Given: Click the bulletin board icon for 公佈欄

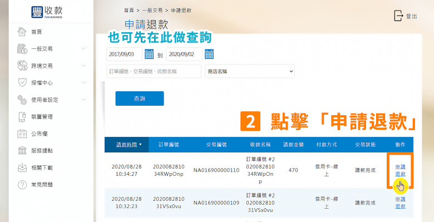Looking at the screenshot, I should coord(22,134).
